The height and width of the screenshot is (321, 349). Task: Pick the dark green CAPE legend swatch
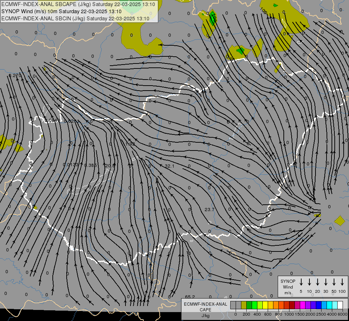point(249,305)
